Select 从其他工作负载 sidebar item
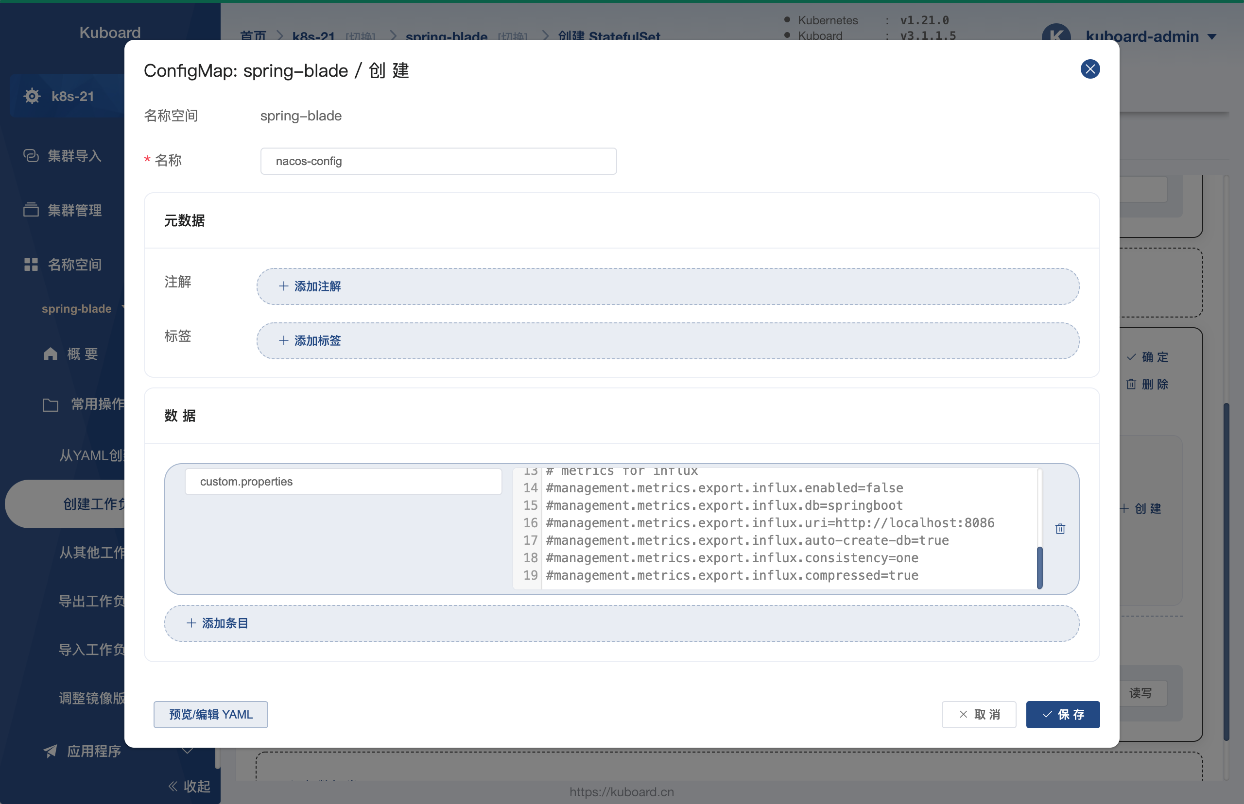The image size is (1244, 804). pyautogui.click(x=91, y=553)
